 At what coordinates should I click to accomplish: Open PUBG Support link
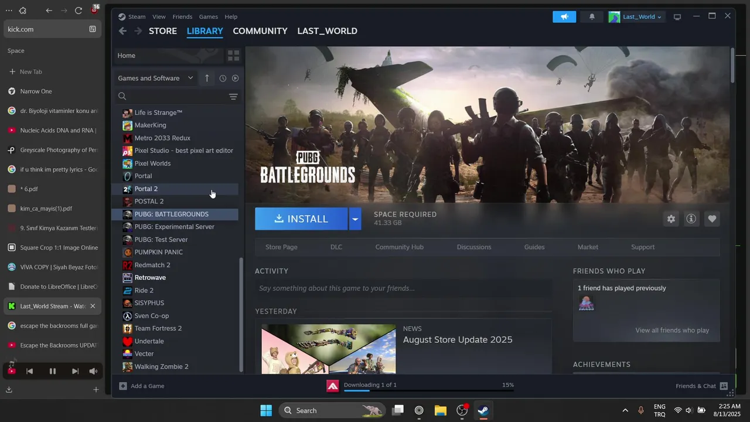click(x=643, y=247)
